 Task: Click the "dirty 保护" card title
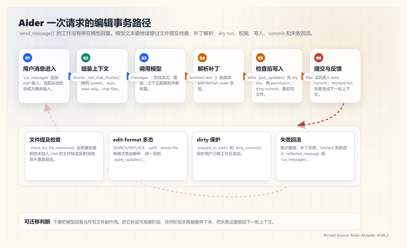[x=208, y=140]
